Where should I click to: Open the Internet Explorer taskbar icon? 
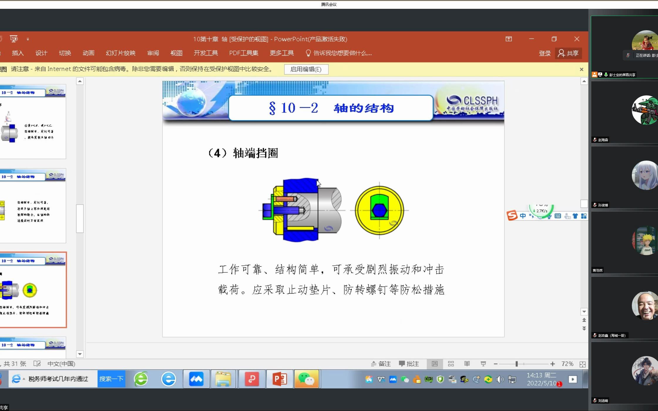click(169, 379)
